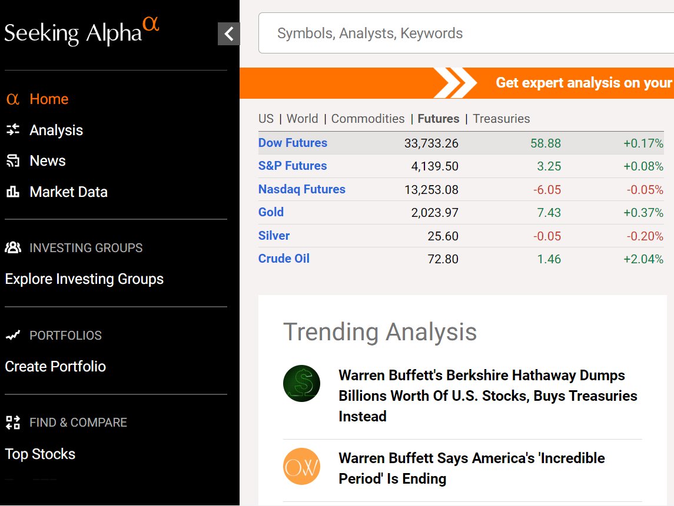Switch to the World market tab

pos(303,119)
